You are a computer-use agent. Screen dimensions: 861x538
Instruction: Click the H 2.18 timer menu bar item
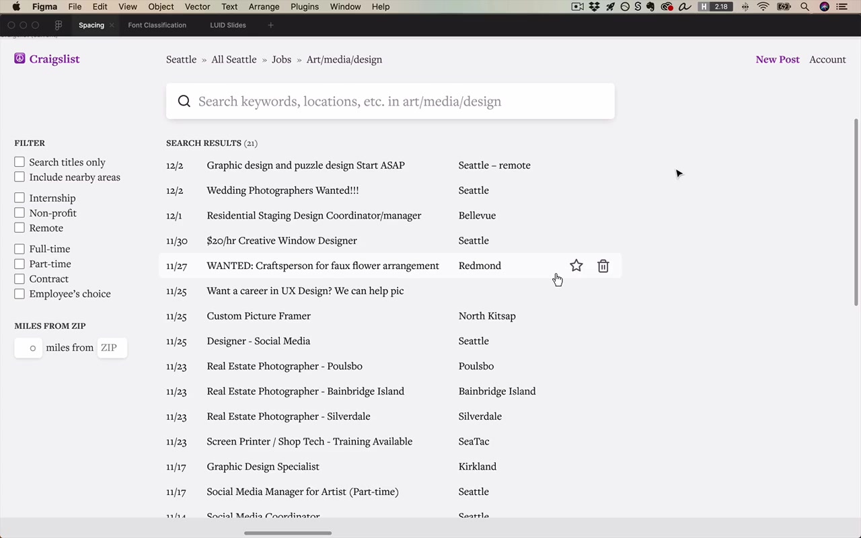pos(715,7)
